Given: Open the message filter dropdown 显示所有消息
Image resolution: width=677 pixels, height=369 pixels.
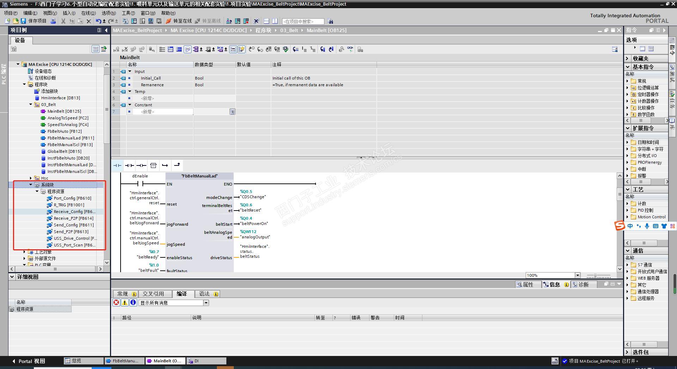Looking at the screenshot, I should pos(206,303).
